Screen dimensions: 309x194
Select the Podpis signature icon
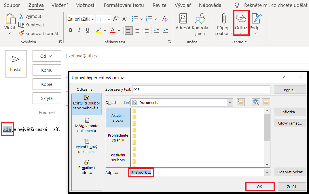256,20
